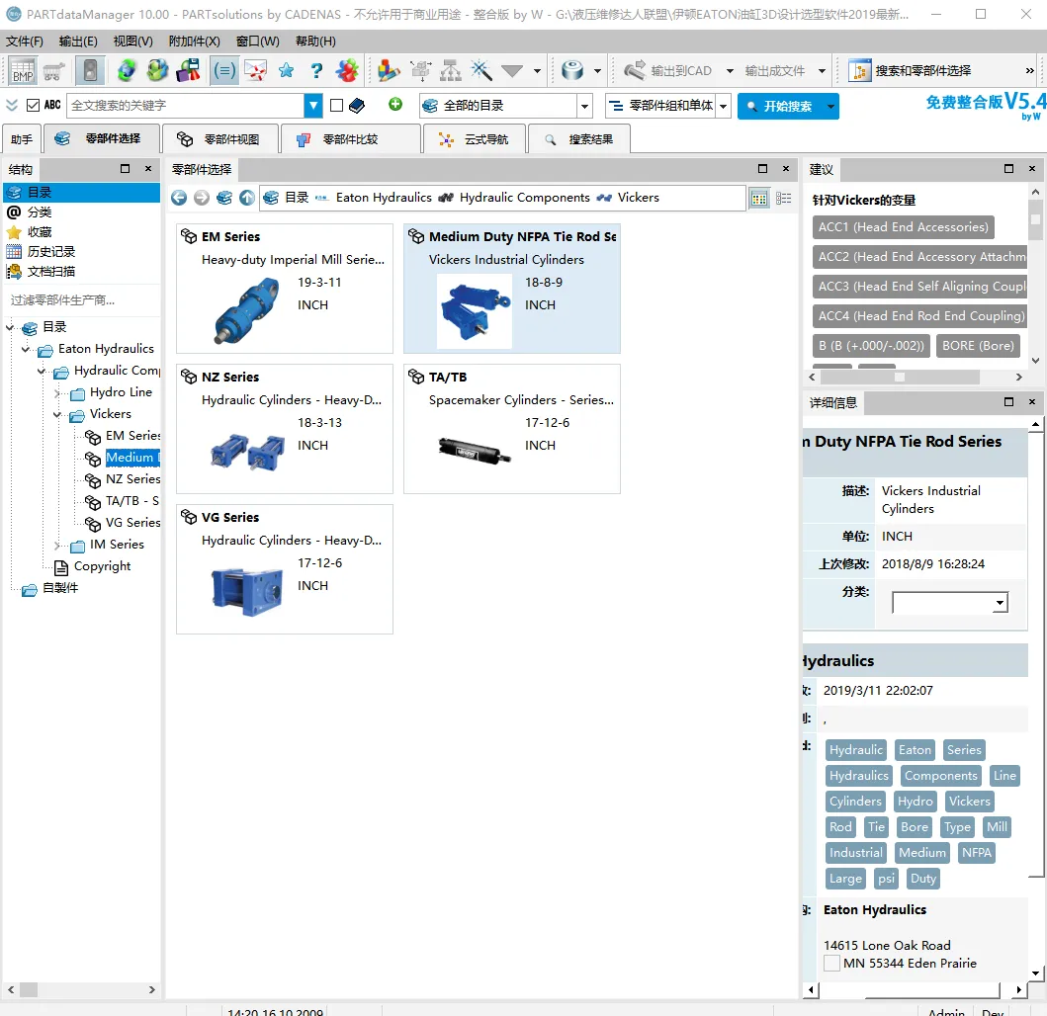Click the NFPA keyword tag
Image resolution: width=1047 pixels, height=1016 pixels.
pos(976,853)
